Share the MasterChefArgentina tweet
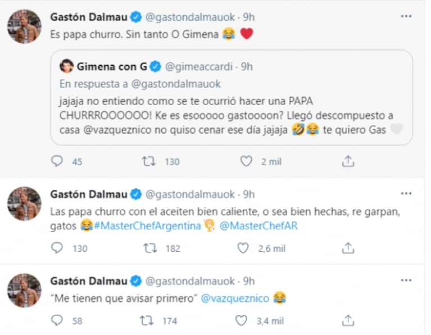Image resolution: width=431 pixels, height=335 pixels. [348, 247]
